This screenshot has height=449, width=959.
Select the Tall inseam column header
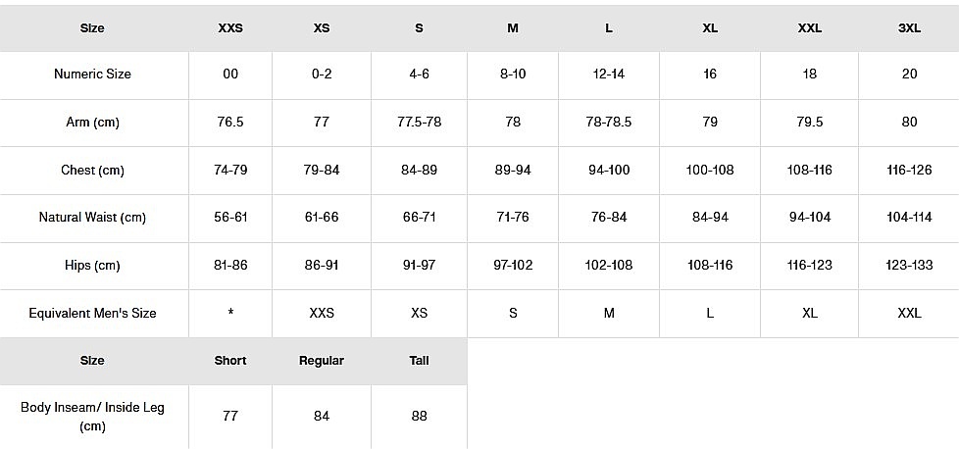coord(419,361)
